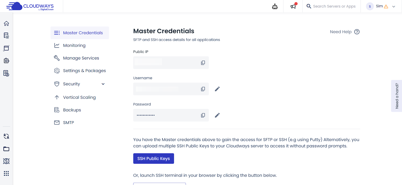This screenshot has width=402, height=185.
Task: Open the Security menu item
Action: pos(71,84)
